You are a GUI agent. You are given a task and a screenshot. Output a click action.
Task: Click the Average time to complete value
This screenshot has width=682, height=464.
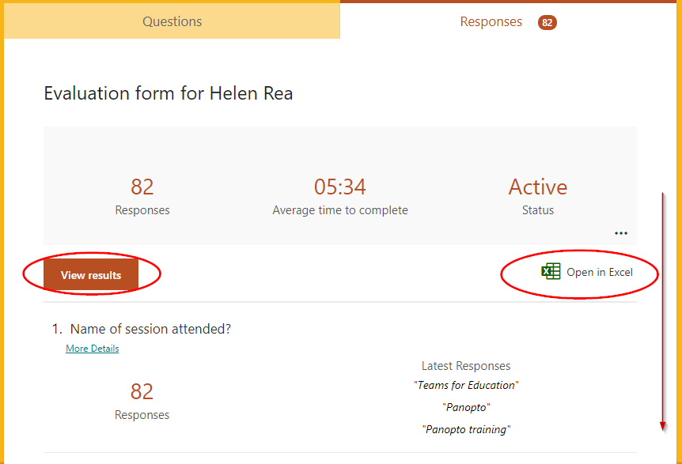tap(340, 187)
